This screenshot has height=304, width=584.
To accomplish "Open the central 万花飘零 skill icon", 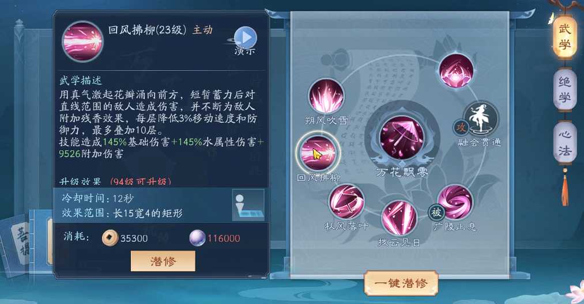I will click(402, 138).
